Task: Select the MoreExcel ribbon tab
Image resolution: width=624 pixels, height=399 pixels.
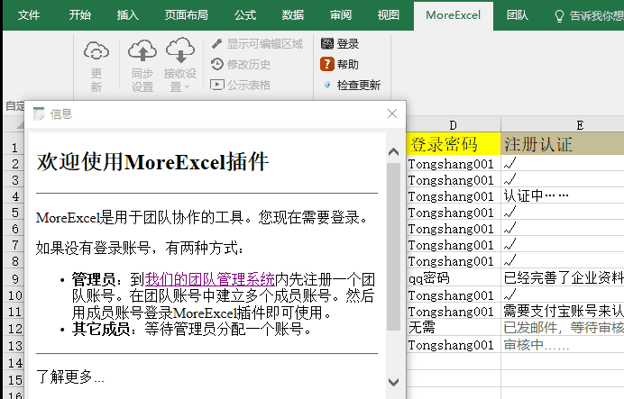Action: click(x=454, y=15)
